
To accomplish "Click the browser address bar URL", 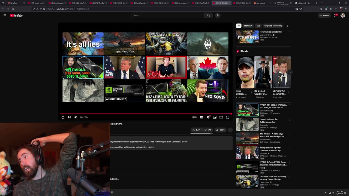I will [x=68, y=9].
